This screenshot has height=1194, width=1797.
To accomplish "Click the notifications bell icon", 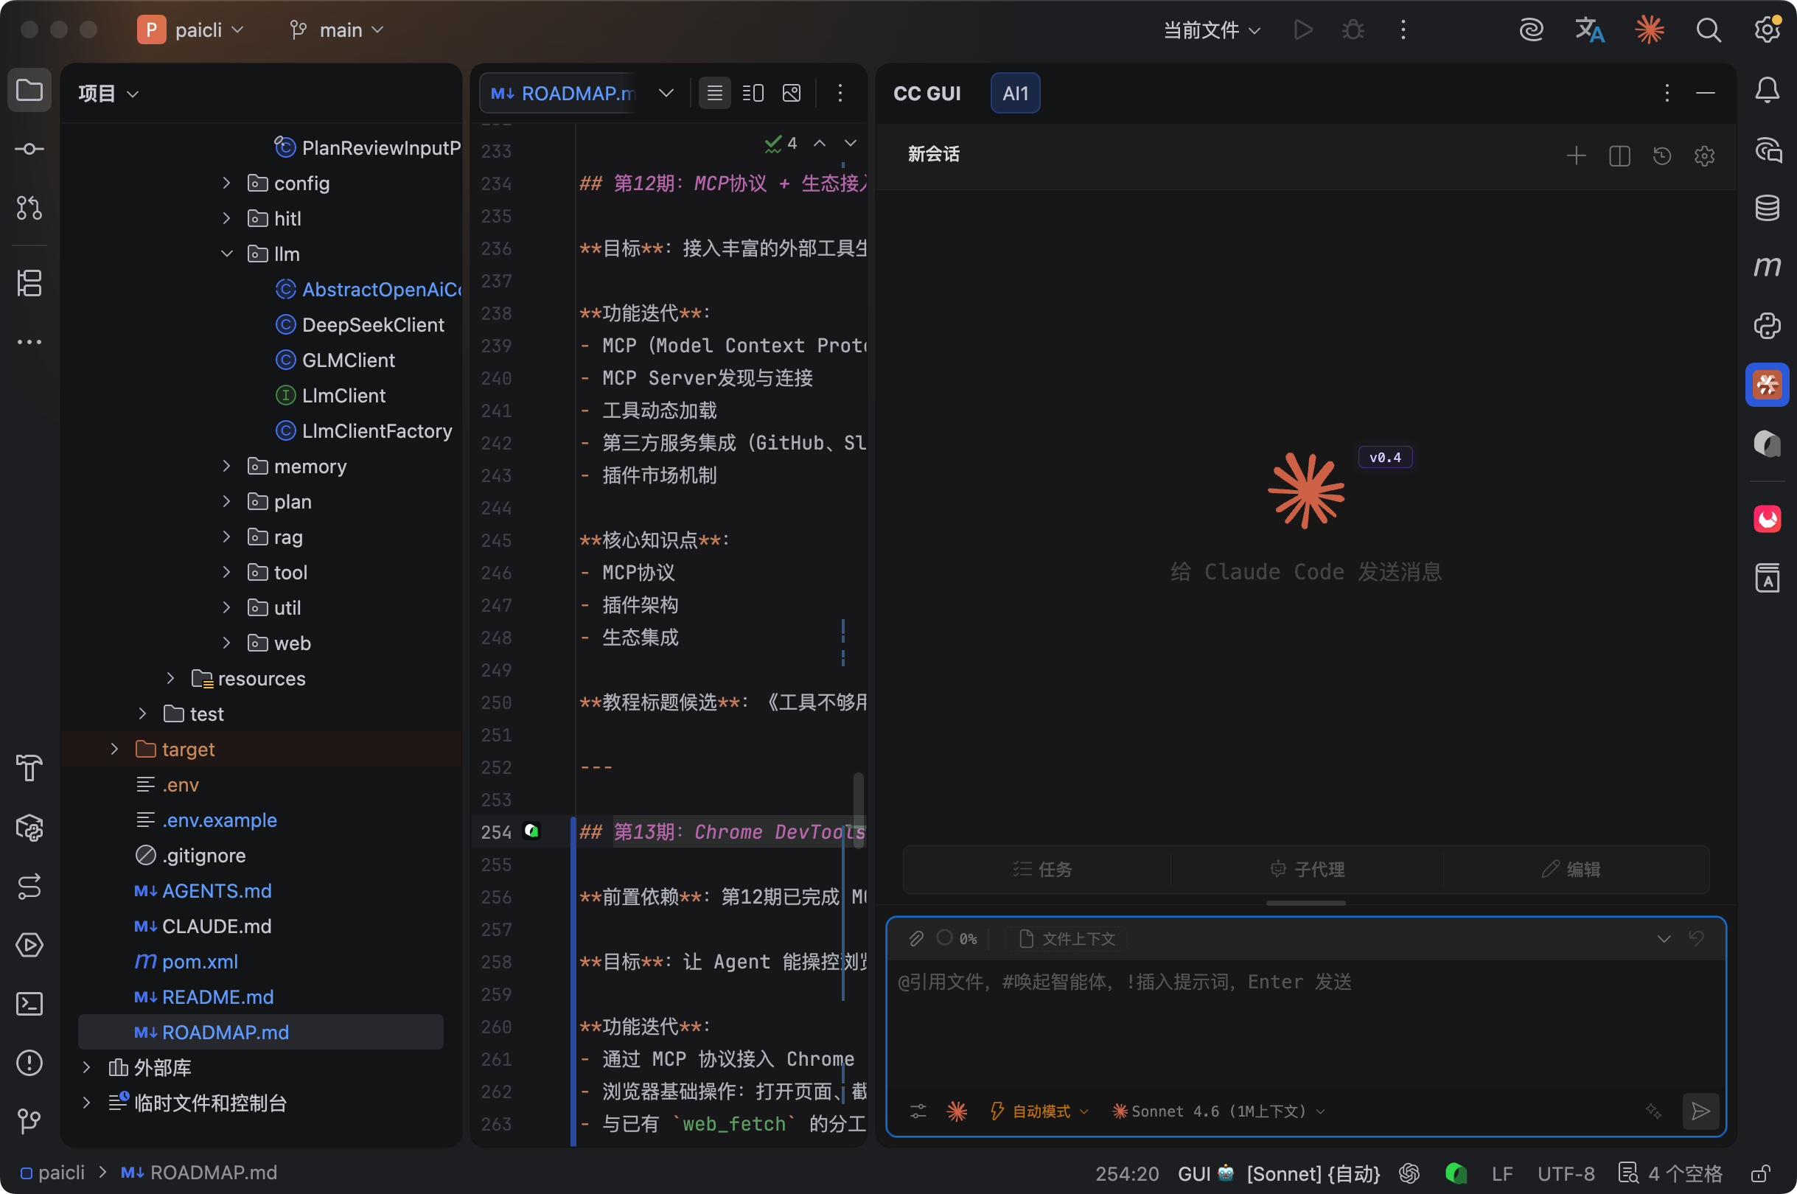I will click(x=1767, y=91).
